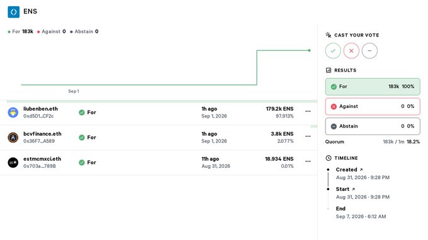Select the For results bar

click(373, 87)
